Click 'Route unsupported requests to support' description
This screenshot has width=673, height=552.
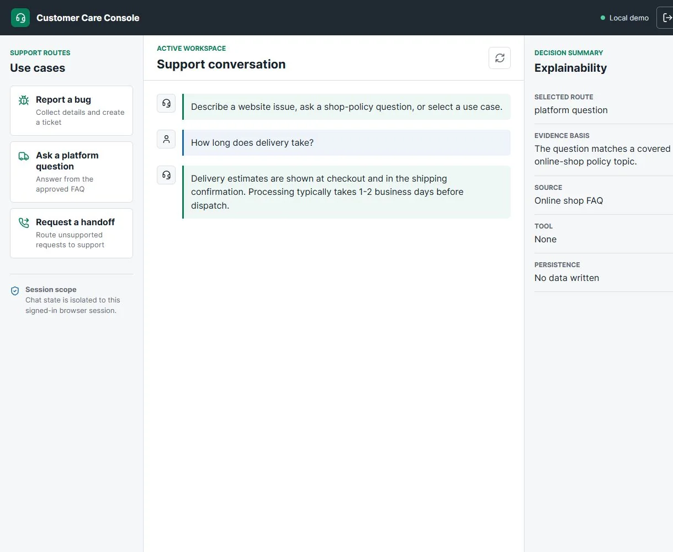click(x=70, y=240)
